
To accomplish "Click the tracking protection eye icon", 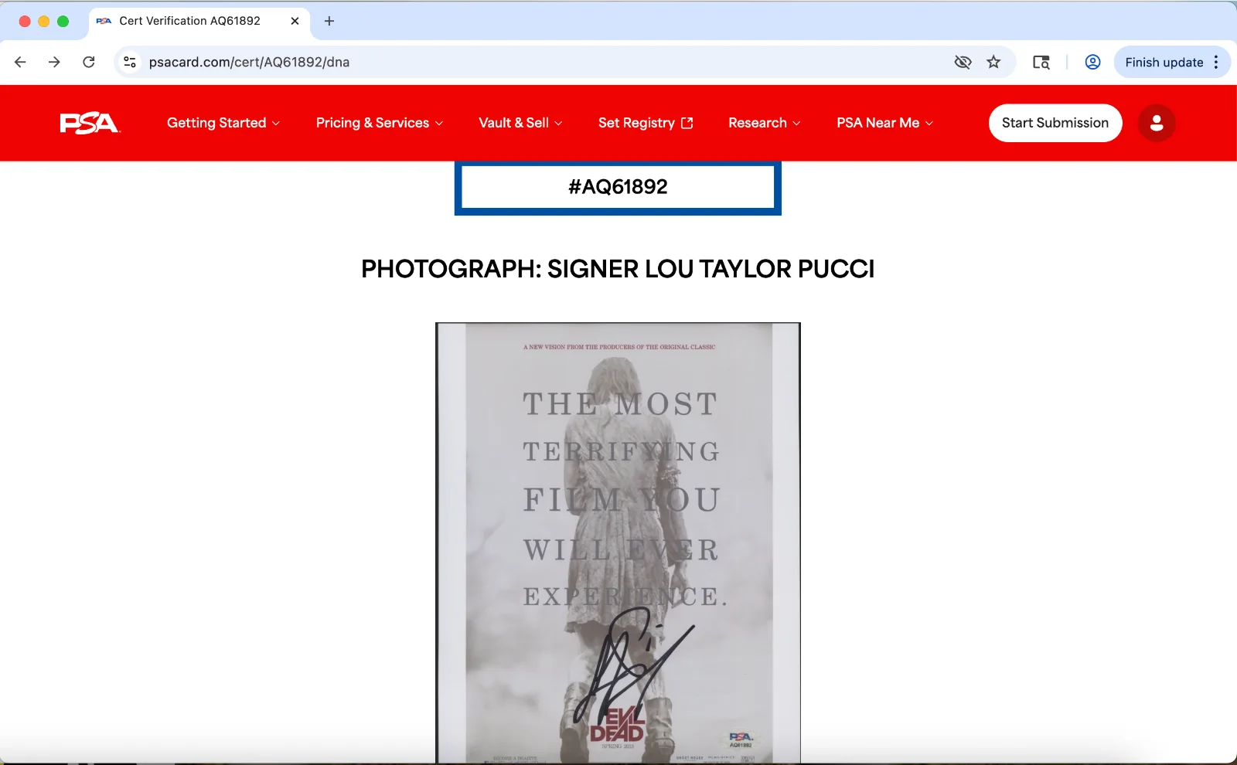I will click(963, 62).
